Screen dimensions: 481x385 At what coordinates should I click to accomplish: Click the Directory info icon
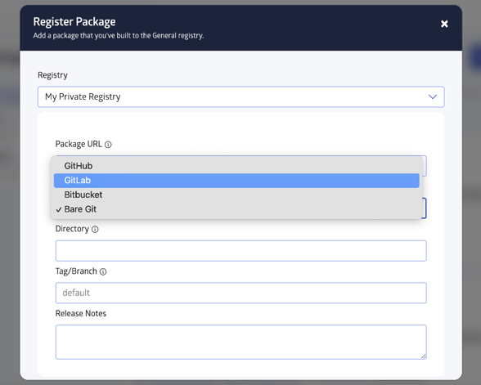[x=95, y=229]
